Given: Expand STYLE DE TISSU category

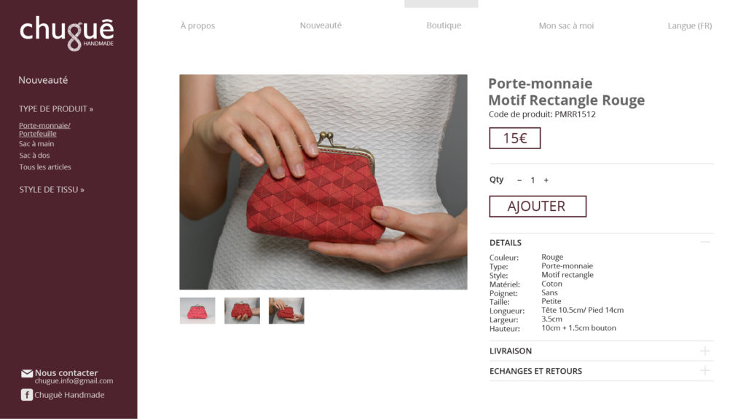Looking at the screenshot, I should (52, 190).
